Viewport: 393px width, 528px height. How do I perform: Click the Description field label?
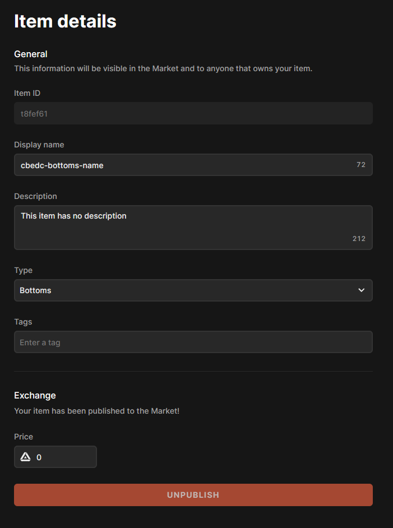[35, 196]
